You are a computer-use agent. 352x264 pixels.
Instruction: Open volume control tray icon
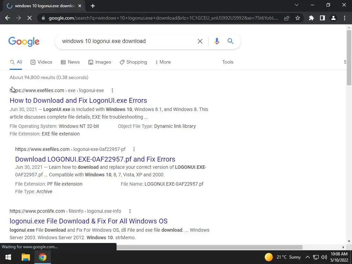324,257
